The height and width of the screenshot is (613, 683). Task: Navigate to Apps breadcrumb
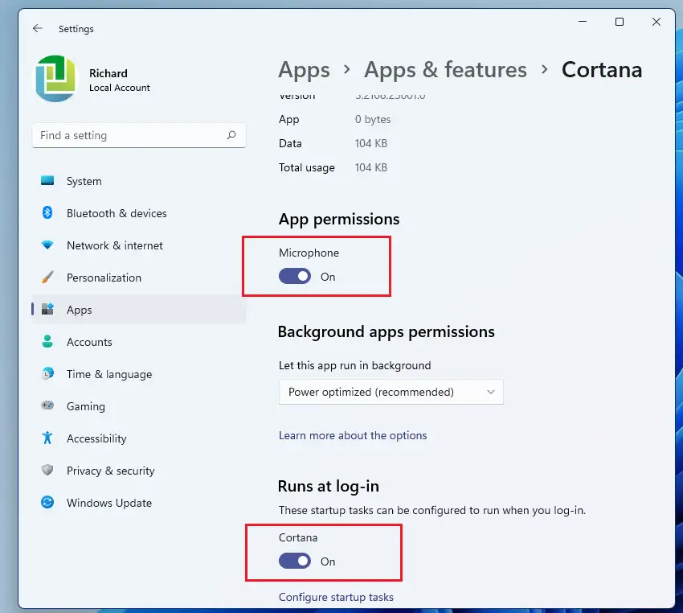[304, 70]
